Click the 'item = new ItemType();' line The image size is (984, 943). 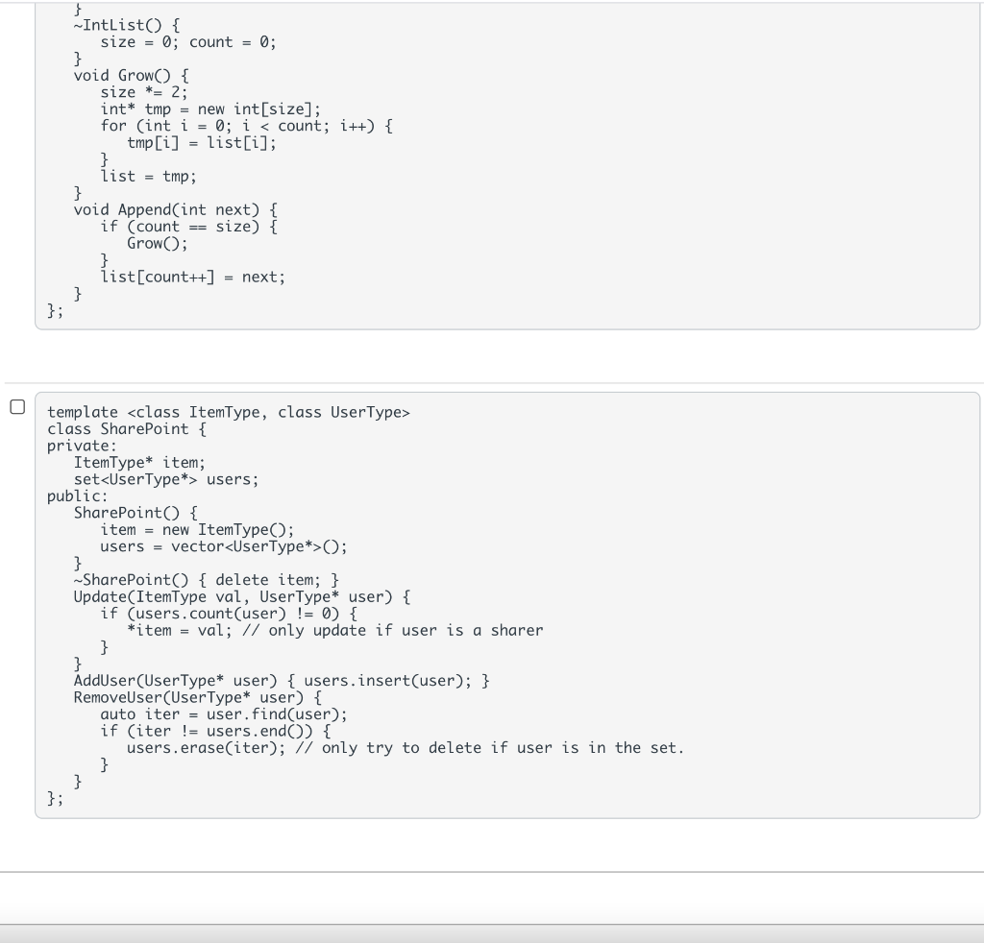[197, 530]
